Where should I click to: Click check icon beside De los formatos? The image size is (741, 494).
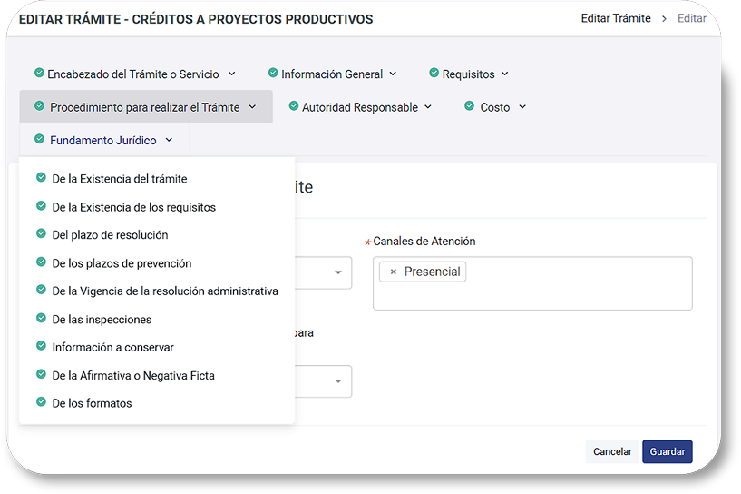click(41, 402)
